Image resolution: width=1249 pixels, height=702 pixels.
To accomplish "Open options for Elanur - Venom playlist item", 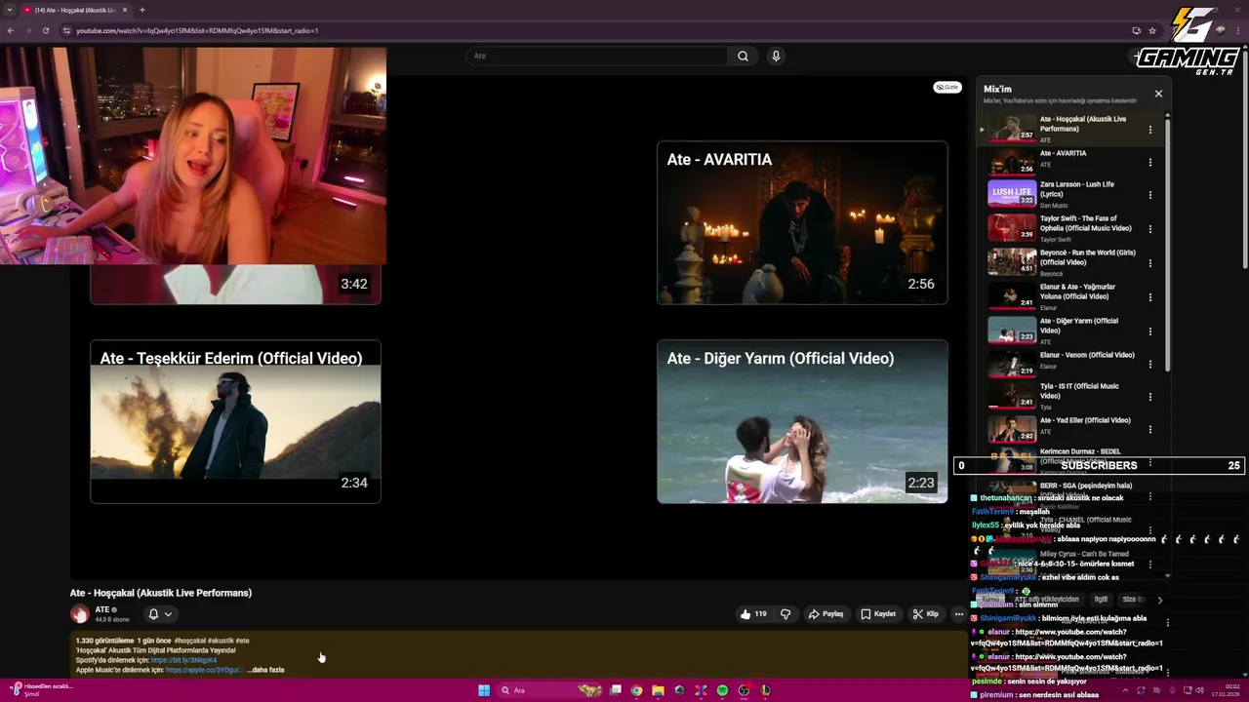I will (x=1149, y=364).
